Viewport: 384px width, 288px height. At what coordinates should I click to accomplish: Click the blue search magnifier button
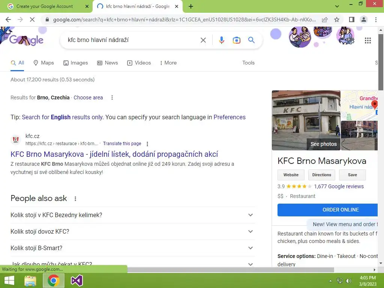pos(252,40)
